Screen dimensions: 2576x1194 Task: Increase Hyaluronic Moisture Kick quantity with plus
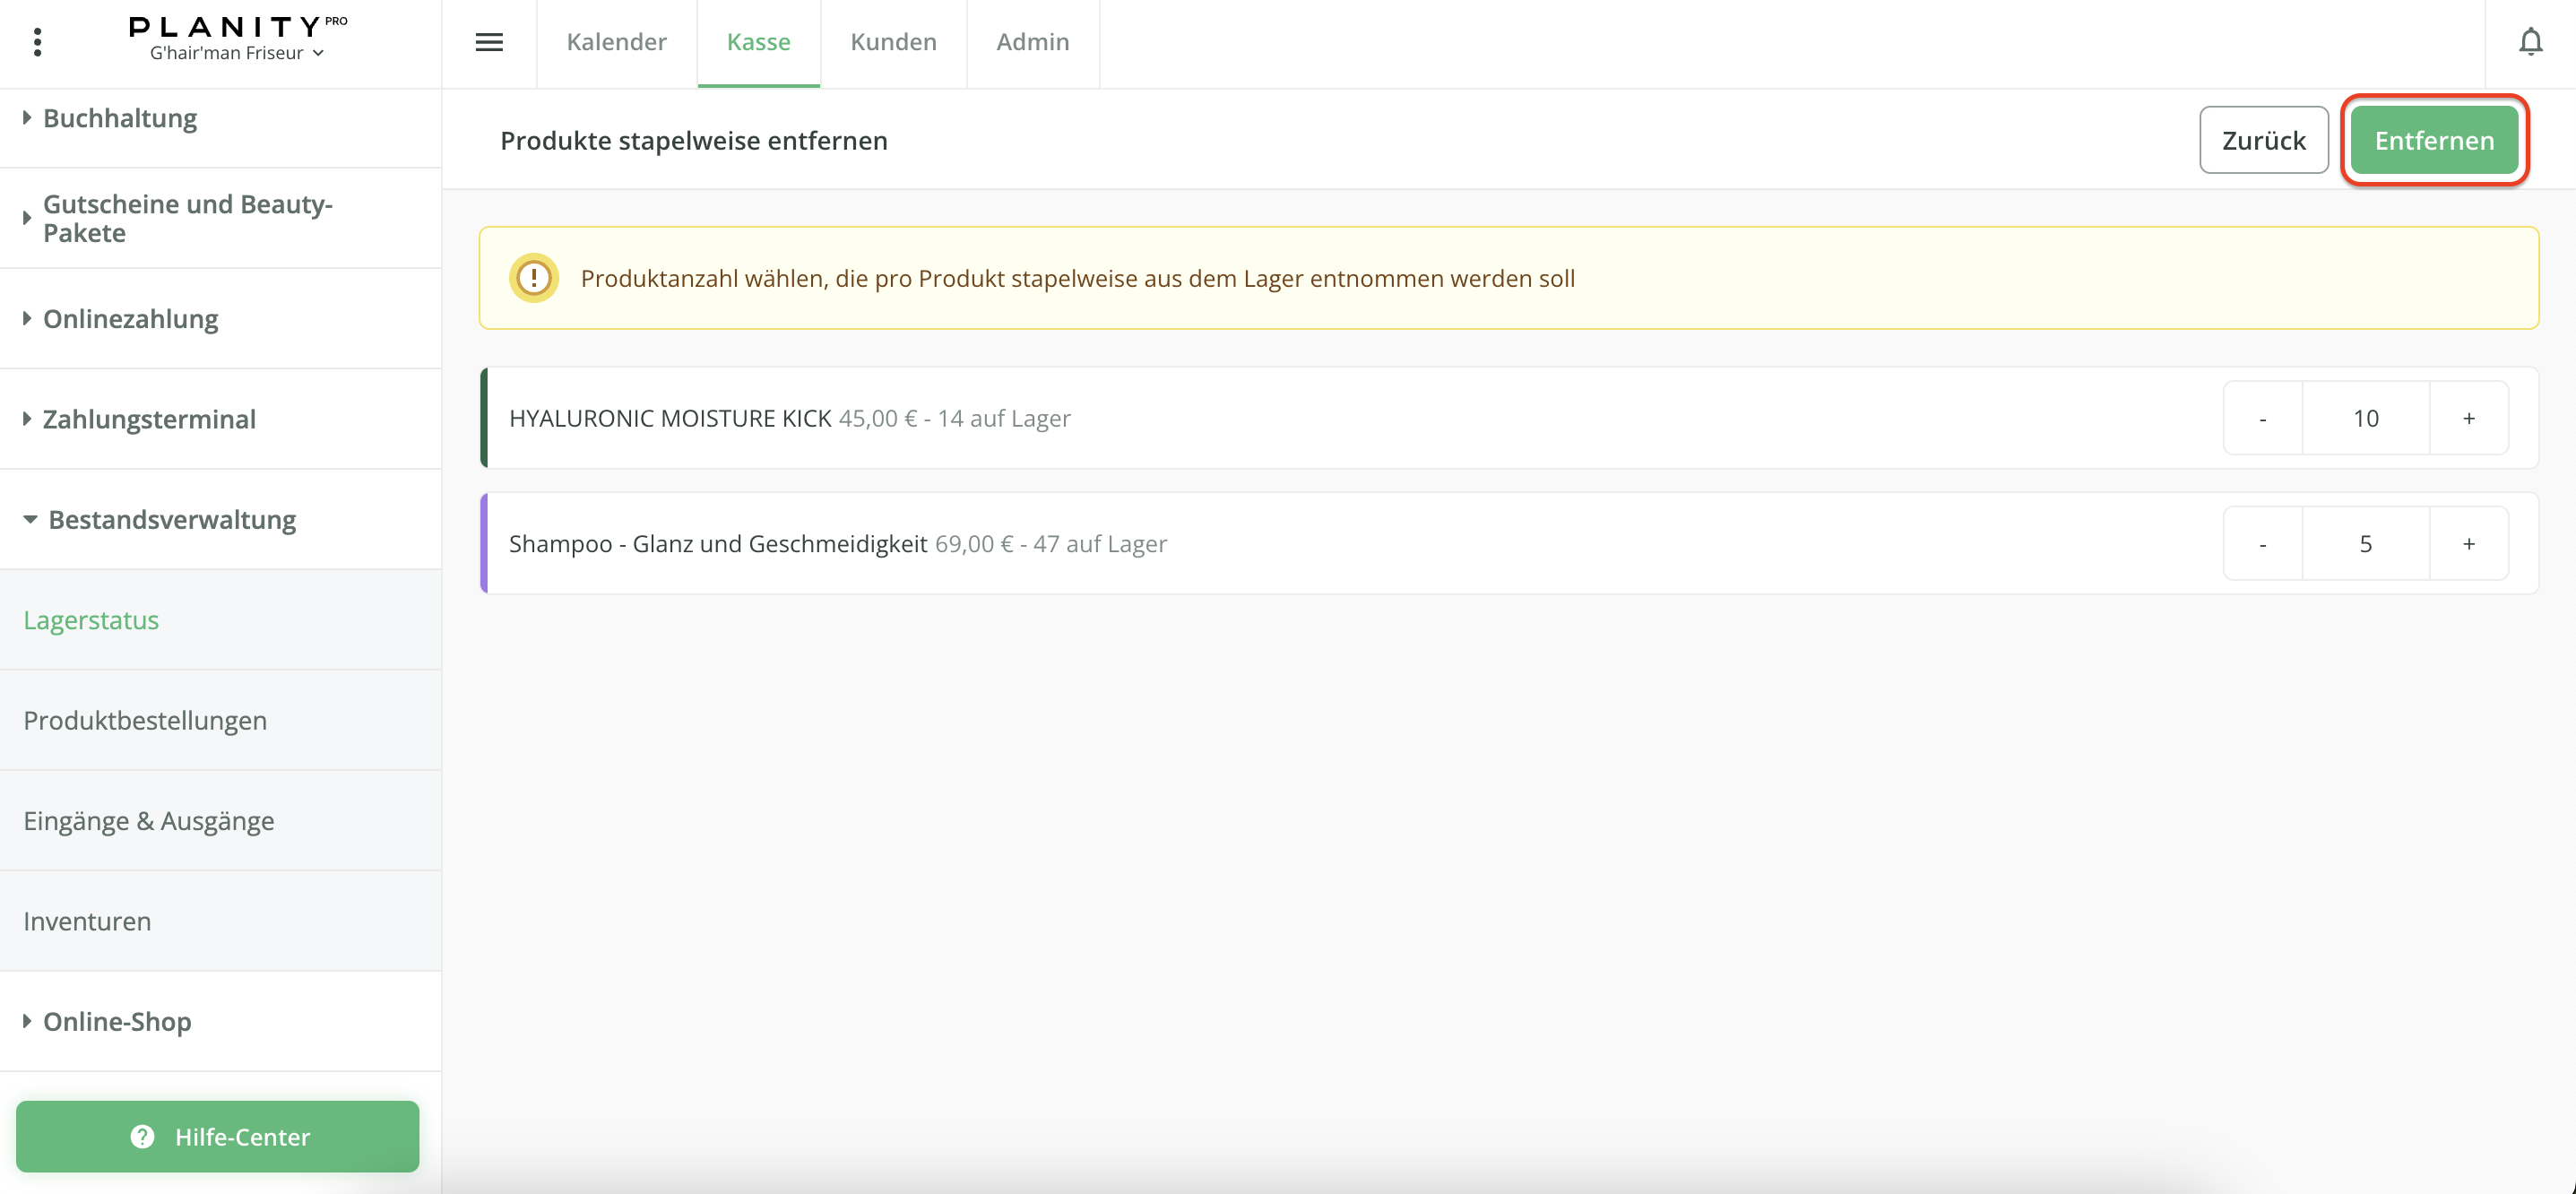(2468, 418)
